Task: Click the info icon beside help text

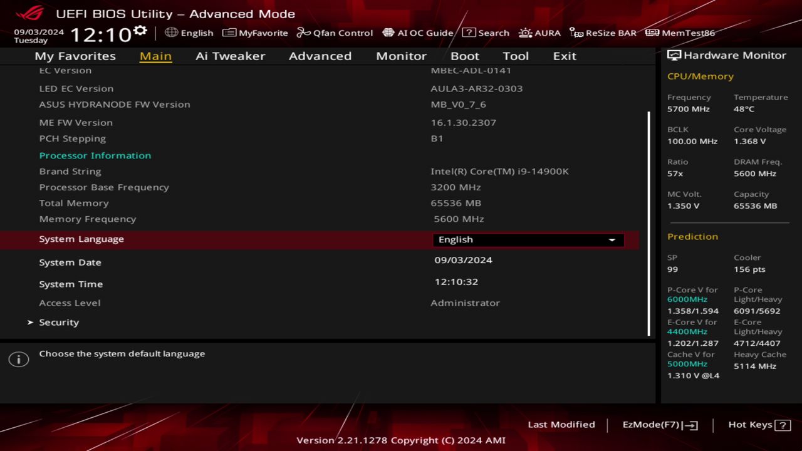Action: (x=19, y=359)
